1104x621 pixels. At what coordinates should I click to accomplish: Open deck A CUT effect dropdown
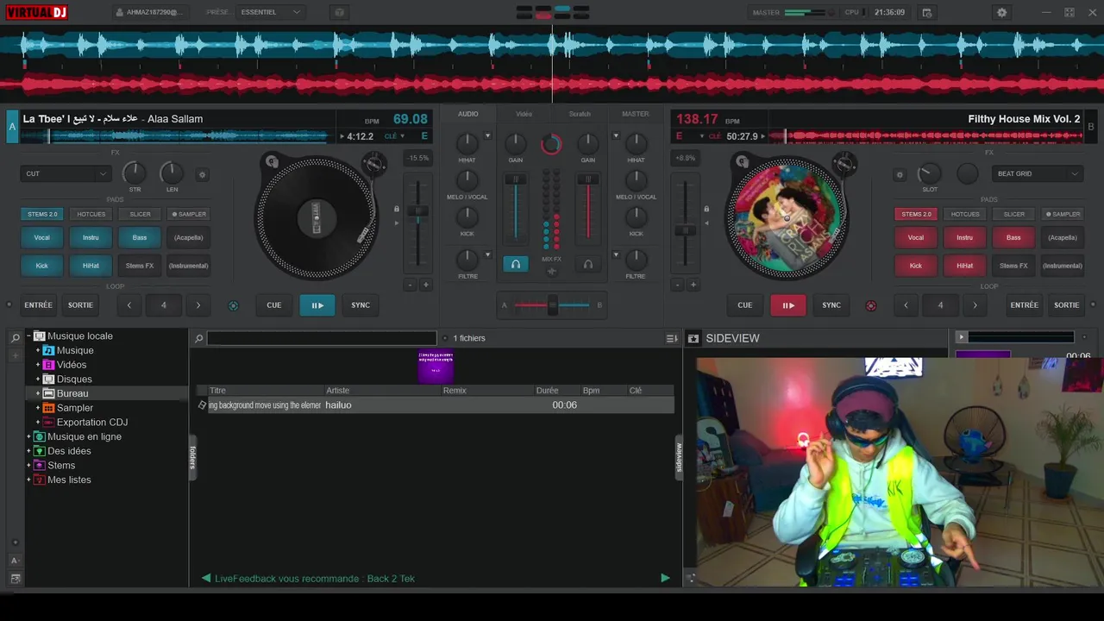(x=66, y=173)
